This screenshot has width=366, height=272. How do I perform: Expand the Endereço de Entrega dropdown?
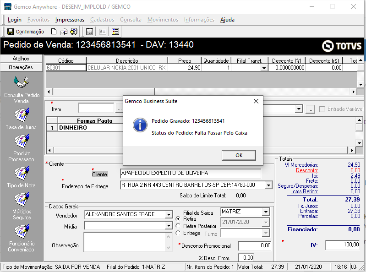(x=269, y=185)
